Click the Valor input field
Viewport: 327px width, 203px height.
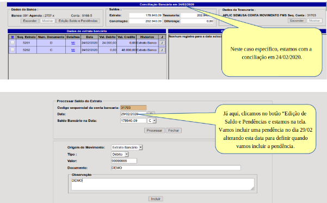click(124, 161)
